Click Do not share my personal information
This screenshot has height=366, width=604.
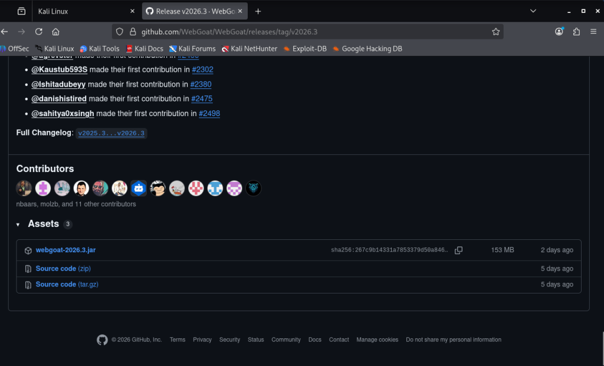click(454, 340)
